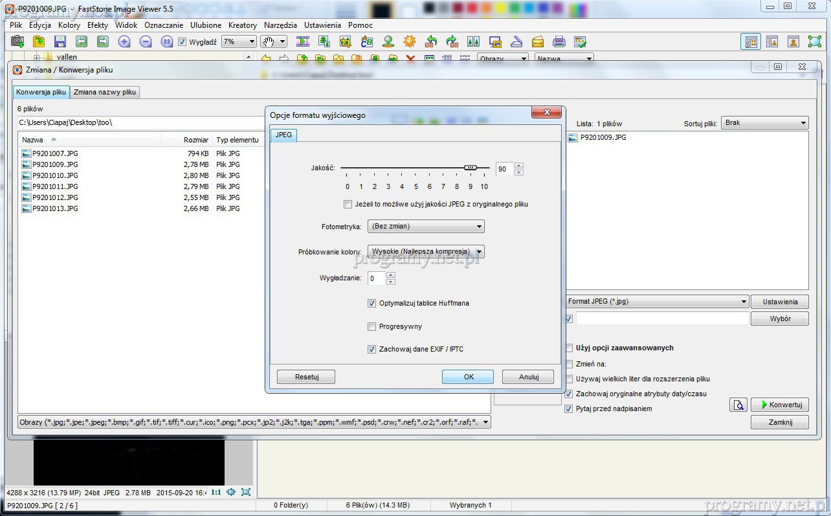This screenshot has width=831, height=516.
Task: Expand the Próbkowanie koloru dropdown
Action: click(x=426, y=251)
